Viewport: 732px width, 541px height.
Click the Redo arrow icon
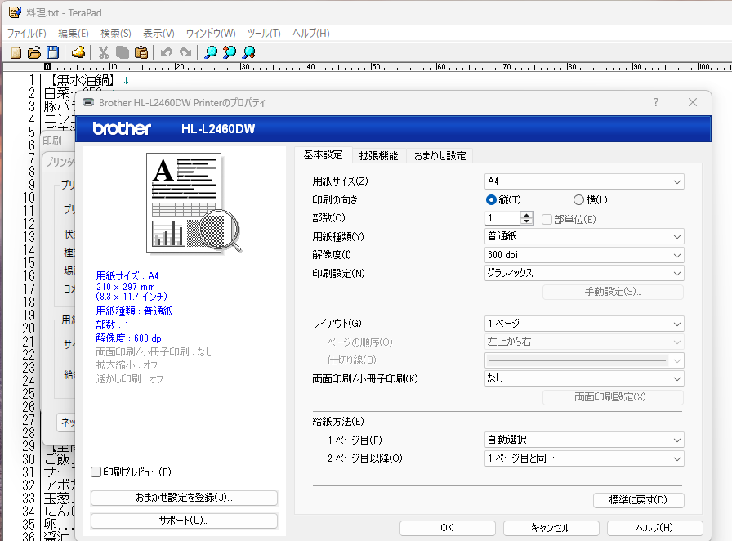tap(185, 52)
